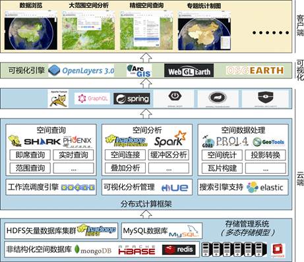Click the elastic search logo
The image size is (304, 262).
coord(265,187)
